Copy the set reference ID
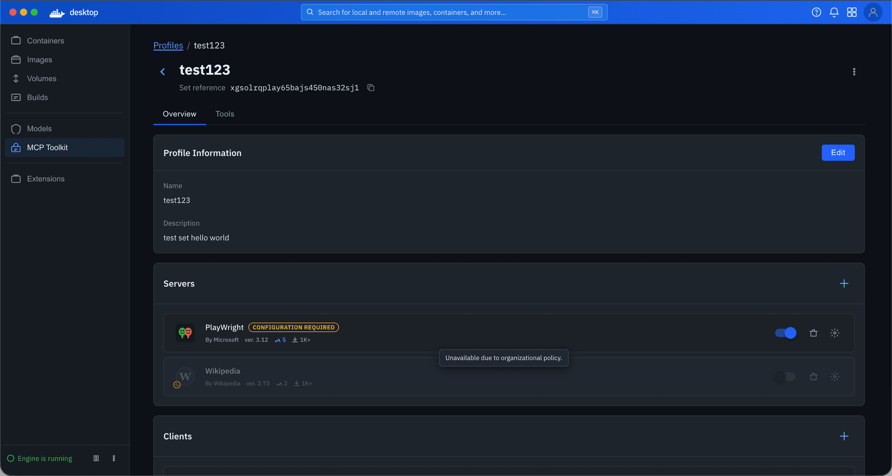This screenshot has height=476, width=892. [371, 88]
